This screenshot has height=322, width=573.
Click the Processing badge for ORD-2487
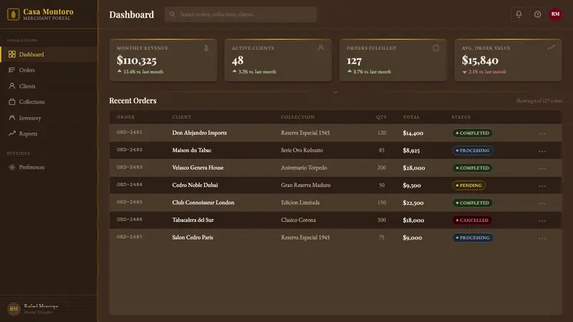pyautogui.click(x=473, y=238)
